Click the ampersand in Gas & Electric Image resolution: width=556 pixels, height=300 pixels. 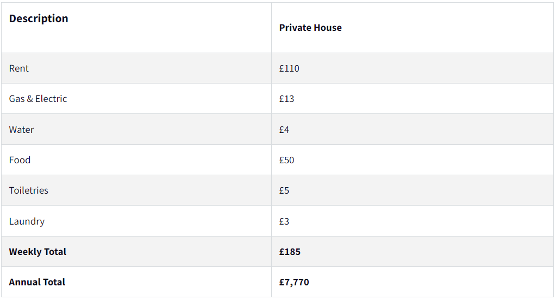pos(30,99)
